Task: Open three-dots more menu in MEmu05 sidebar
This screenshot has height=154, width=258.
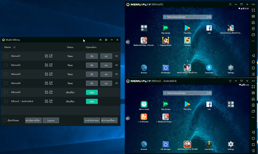Action: pos(253,41)
